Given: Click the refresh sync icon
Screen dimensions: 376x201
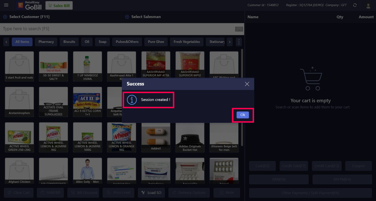Looking at the screenshot, I should [x=355, y=5].
